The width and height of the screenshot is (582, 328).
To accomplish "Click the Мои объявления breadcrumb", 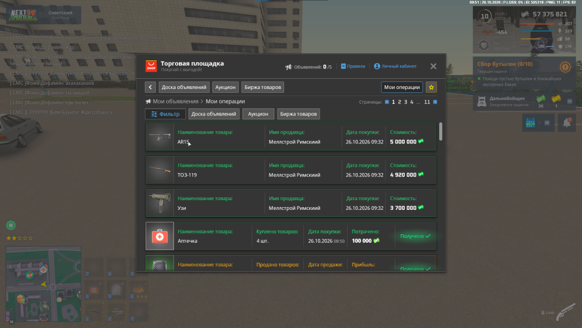I will (x=176, y=101).
